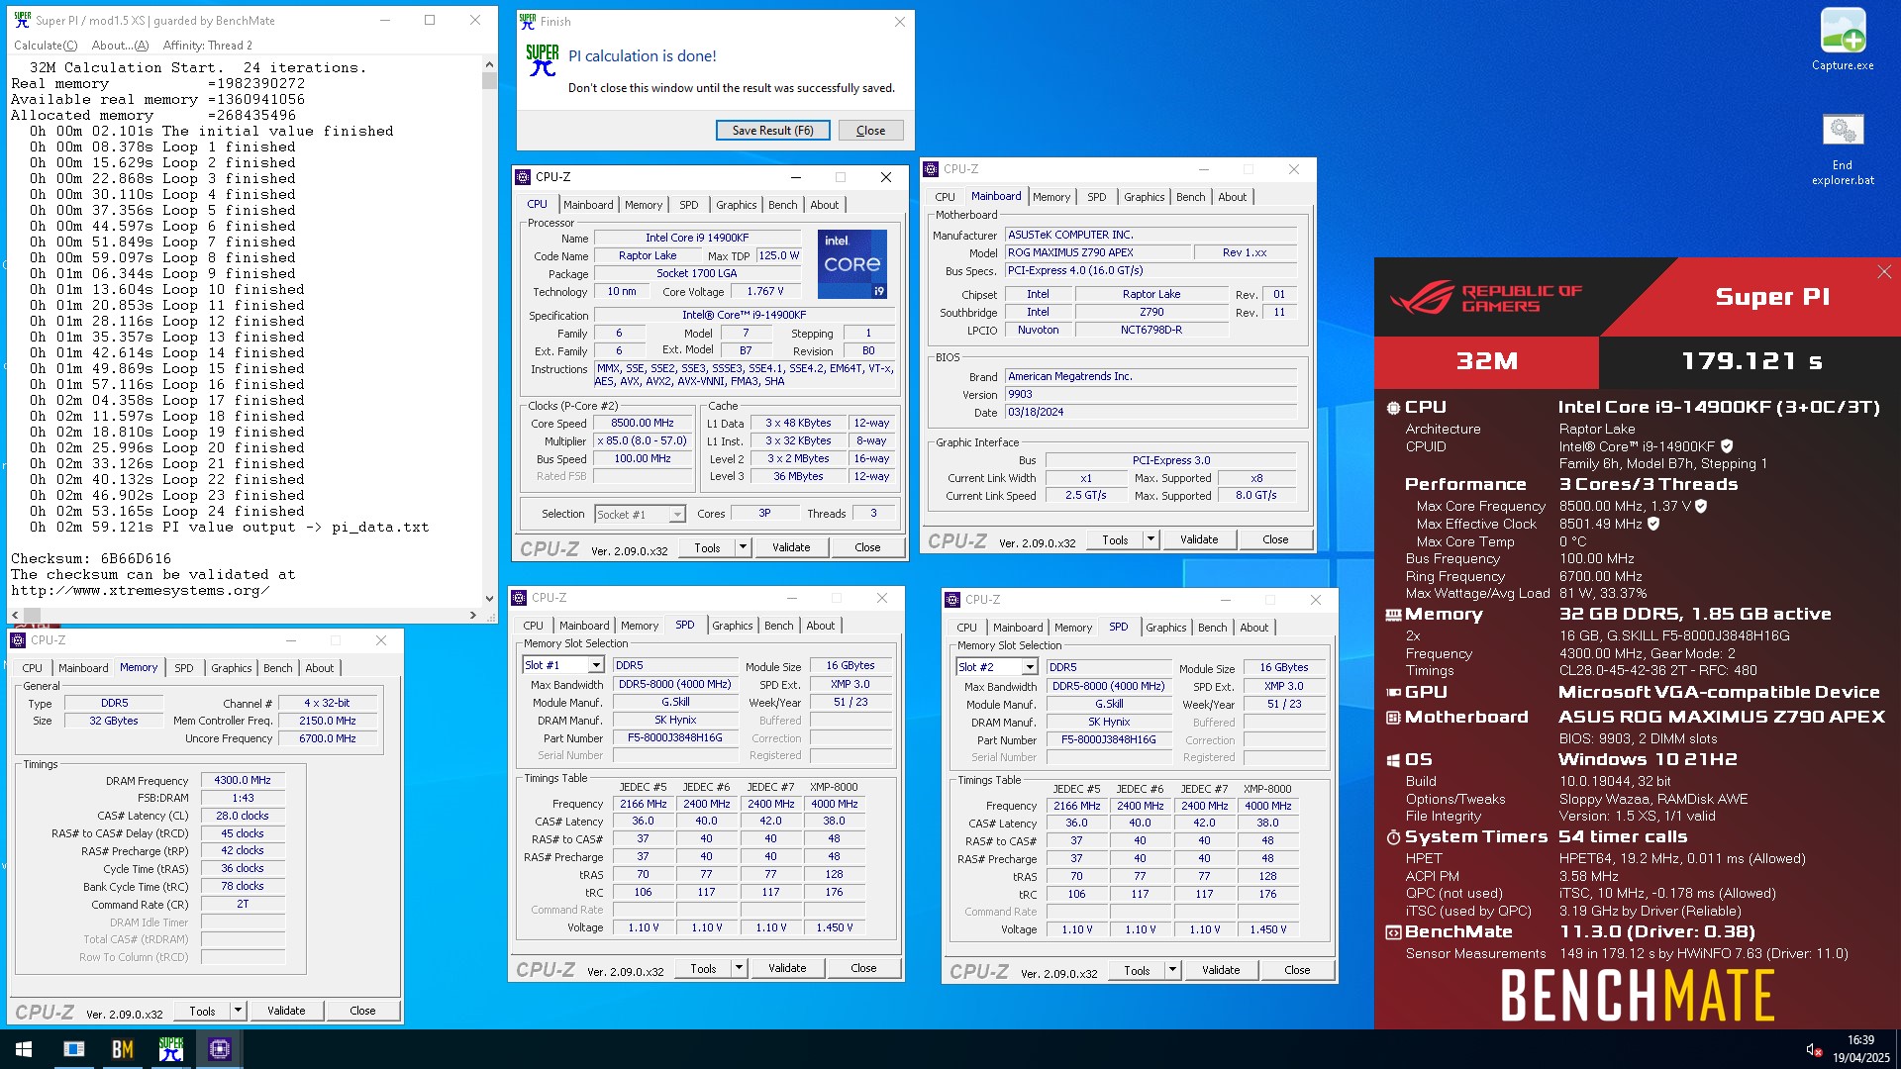
Task: Click the Core Voltage 1.767 V value
Action: pos(764,292)
